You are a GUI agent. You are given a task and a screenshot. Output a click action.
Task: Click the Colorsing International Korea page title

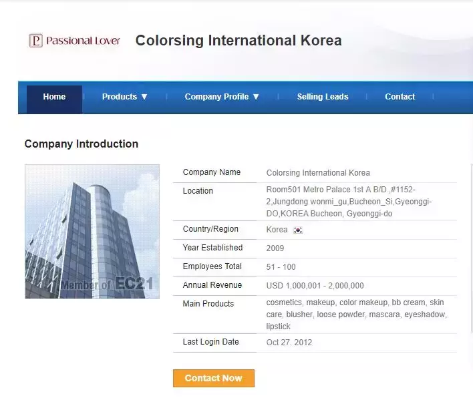(x=239, y=41)
